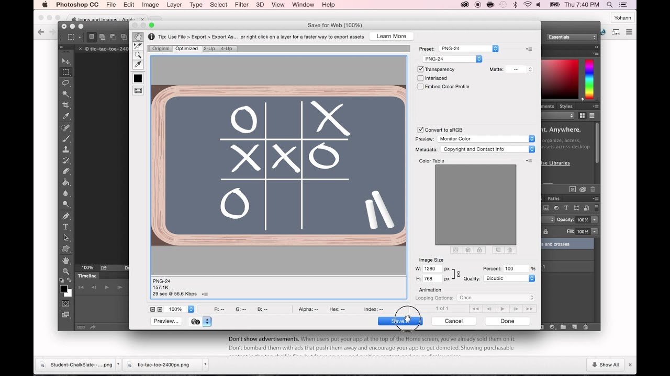Screen dimensions: 670x376
Task: Toggle Convert to sRGB checkbox
Action: click(x=420, y=130)
